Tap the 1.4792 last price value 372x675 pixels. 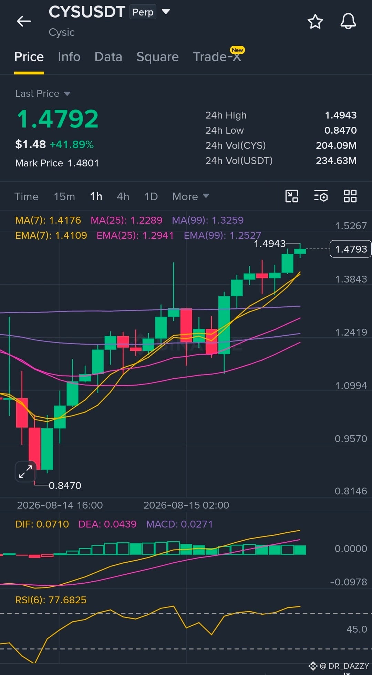58,119
